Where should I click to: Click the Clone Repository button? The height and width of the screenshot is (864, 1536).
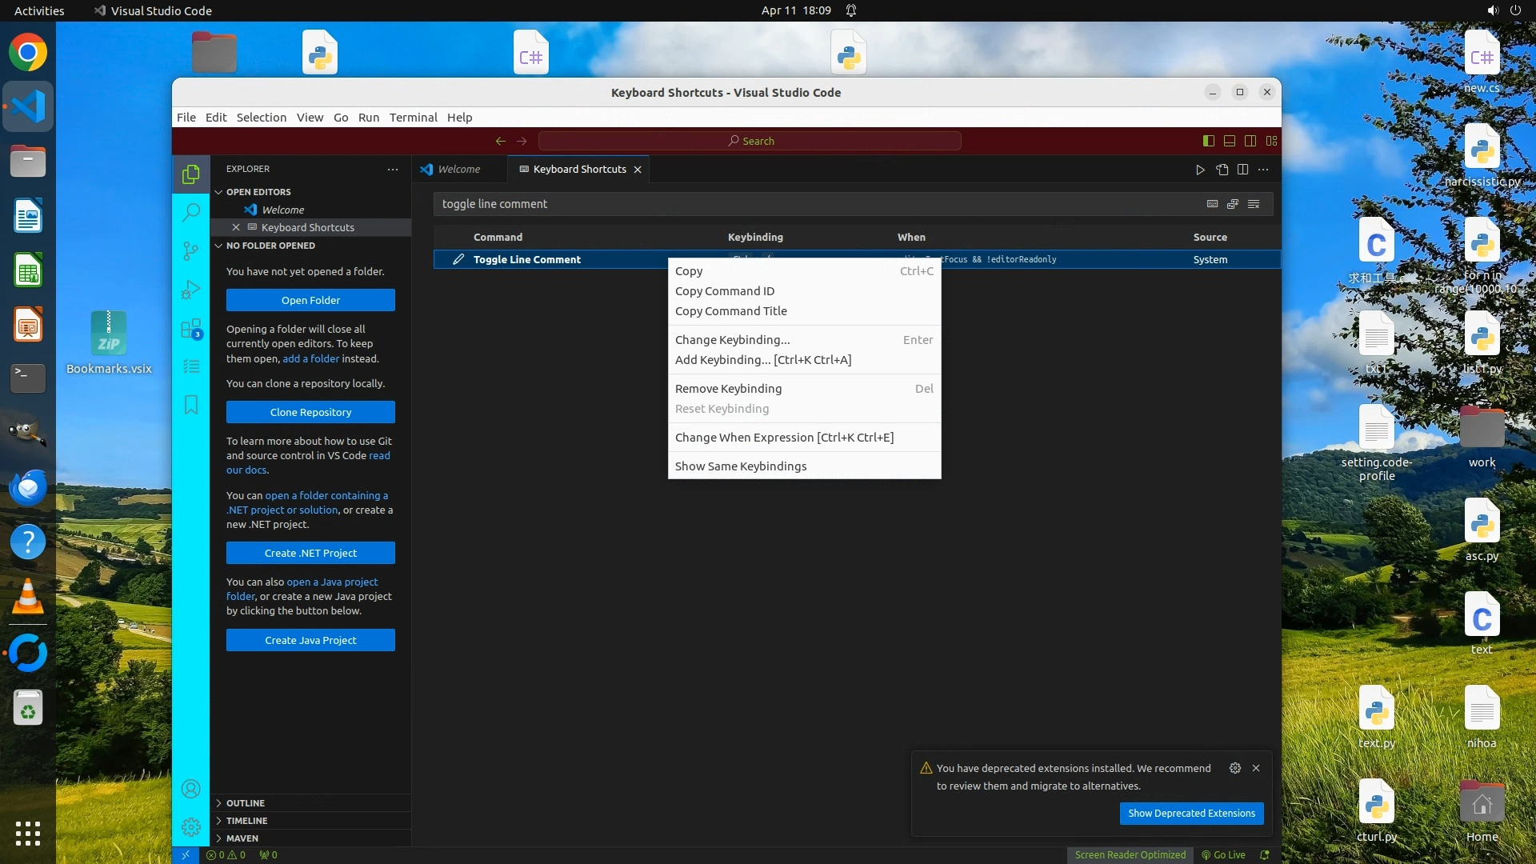tap(310, 412)
